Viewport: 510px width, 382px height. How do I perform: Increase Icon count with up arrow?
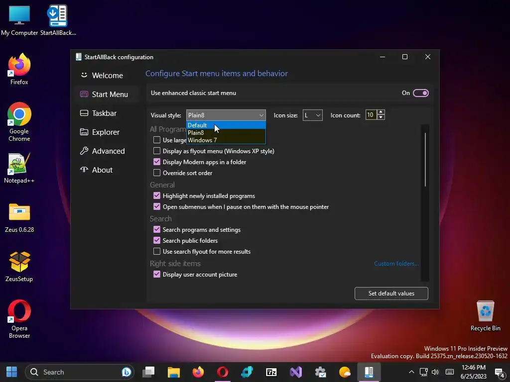click(381, 112)
